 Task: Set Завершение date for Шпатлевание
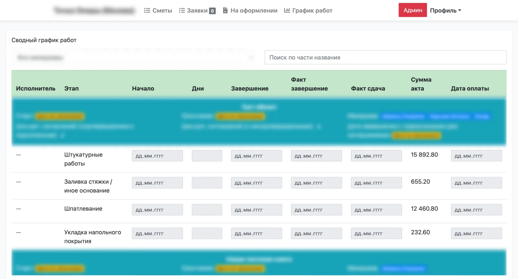pos(256,210)
